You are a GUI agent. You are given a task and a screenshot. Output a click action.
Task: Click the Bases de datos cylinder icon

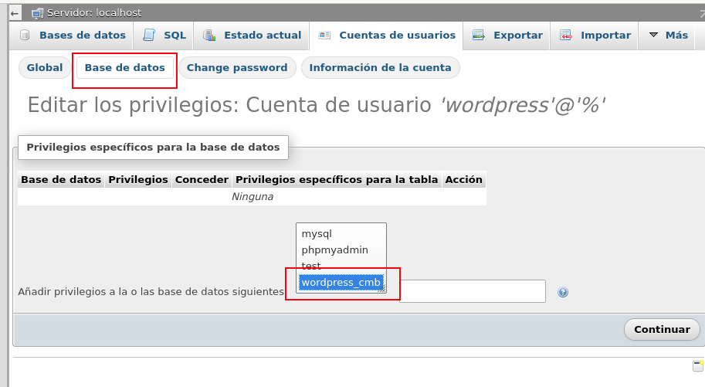tap(25, 36)
